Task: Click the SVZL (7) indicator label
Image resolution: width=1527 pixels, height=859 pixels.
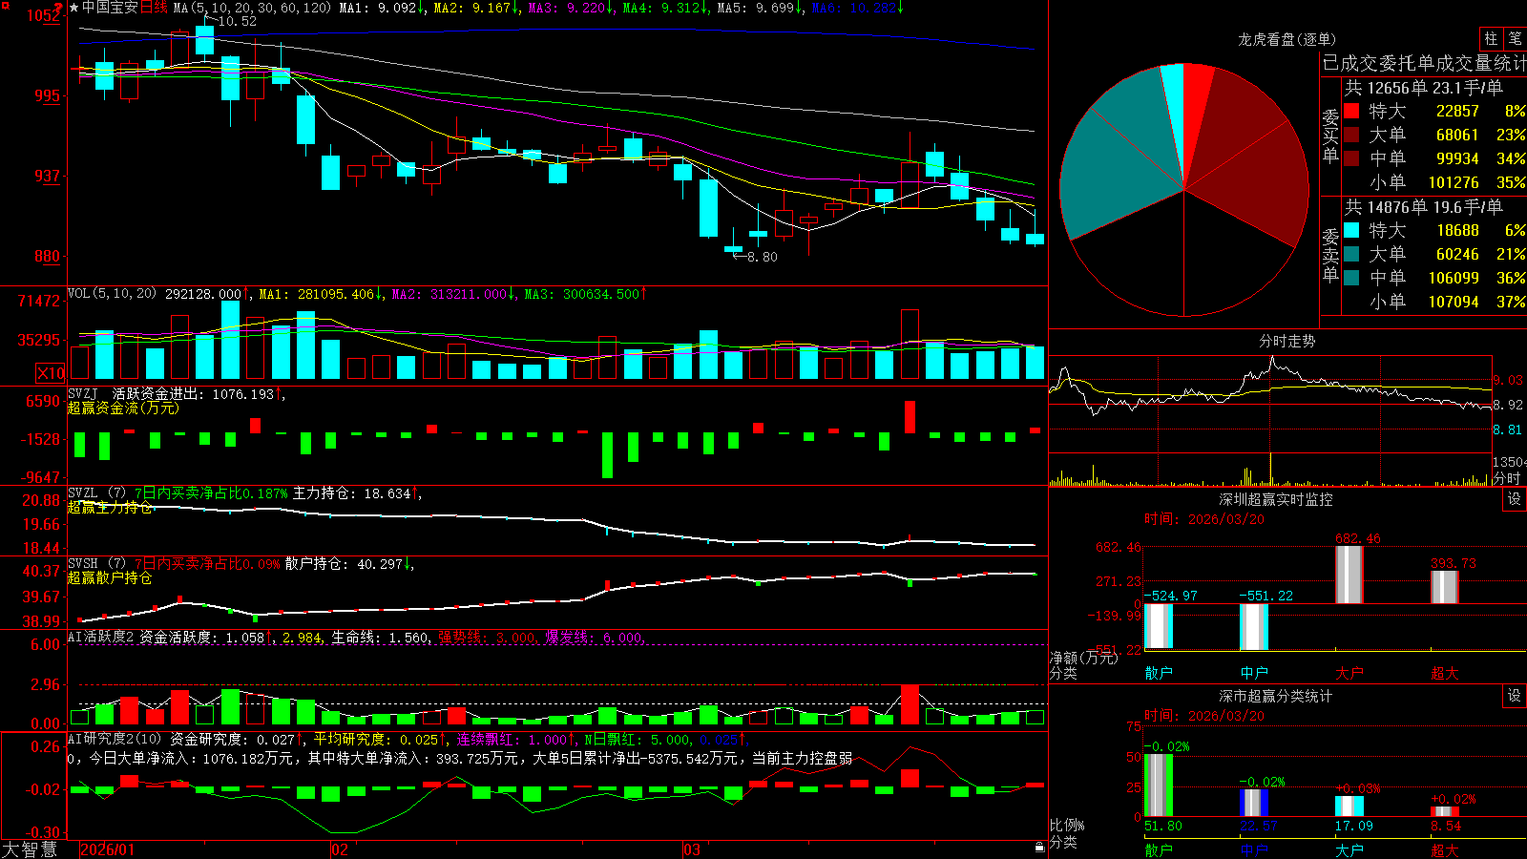Action: pos(96,493)
